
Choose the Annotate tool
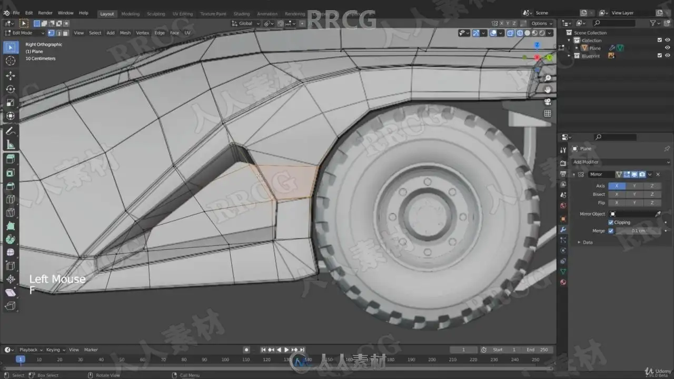(11, 131)
